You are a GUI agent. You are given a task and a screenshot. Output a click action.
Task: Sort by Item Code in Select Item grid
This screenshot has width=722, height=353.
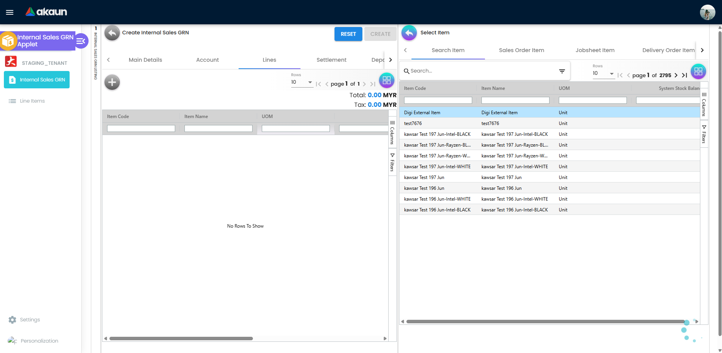click(415, 88)
